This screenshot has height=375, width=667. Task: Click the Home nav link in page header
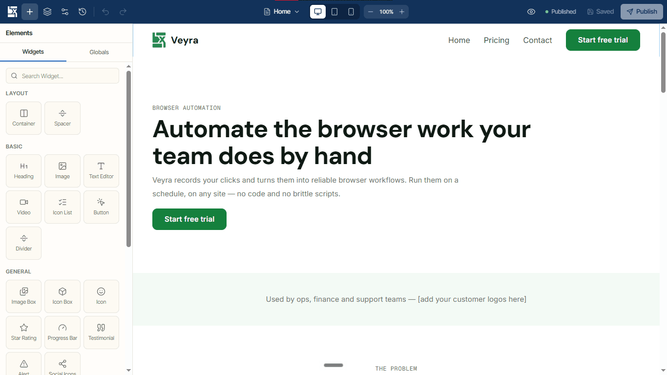[459, 40]
